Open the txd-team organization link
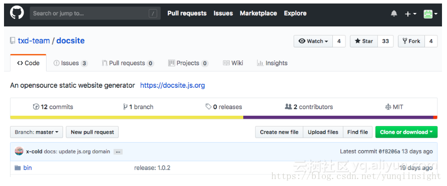 tap(34, 40)
